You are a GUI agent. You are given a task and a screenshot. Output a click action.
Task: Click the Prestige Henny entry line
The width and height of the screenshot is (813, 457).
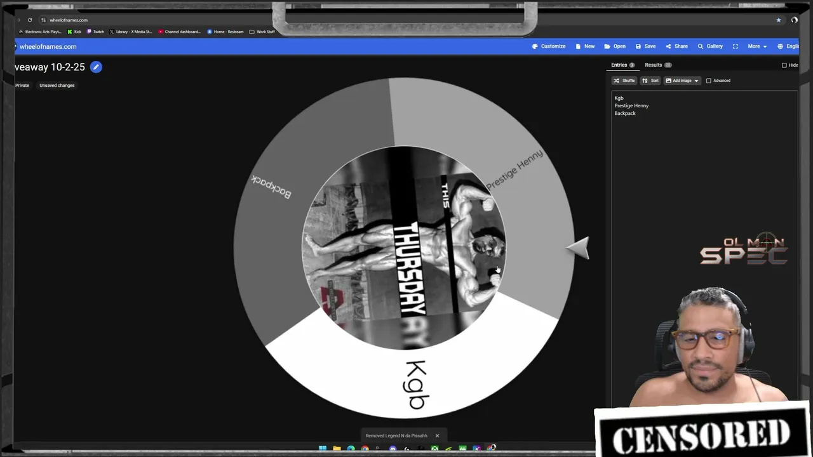click(x=631, y=105)
